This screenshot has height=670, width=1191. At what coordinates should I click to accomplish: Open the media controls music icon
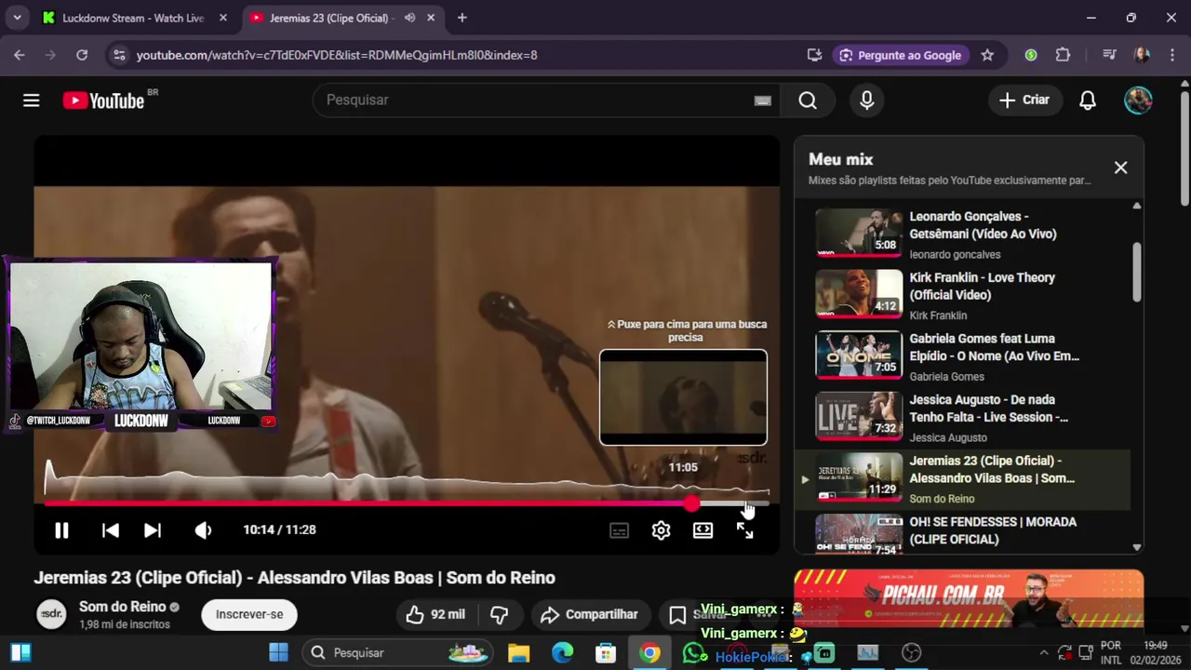tap(1109, 55)
